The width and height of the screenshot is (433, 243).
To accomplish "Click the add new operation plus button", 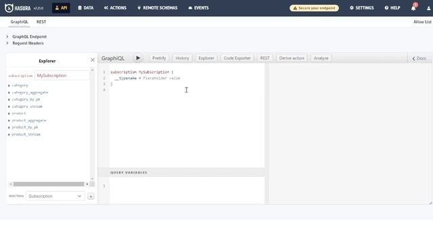I will pos(91,196).
